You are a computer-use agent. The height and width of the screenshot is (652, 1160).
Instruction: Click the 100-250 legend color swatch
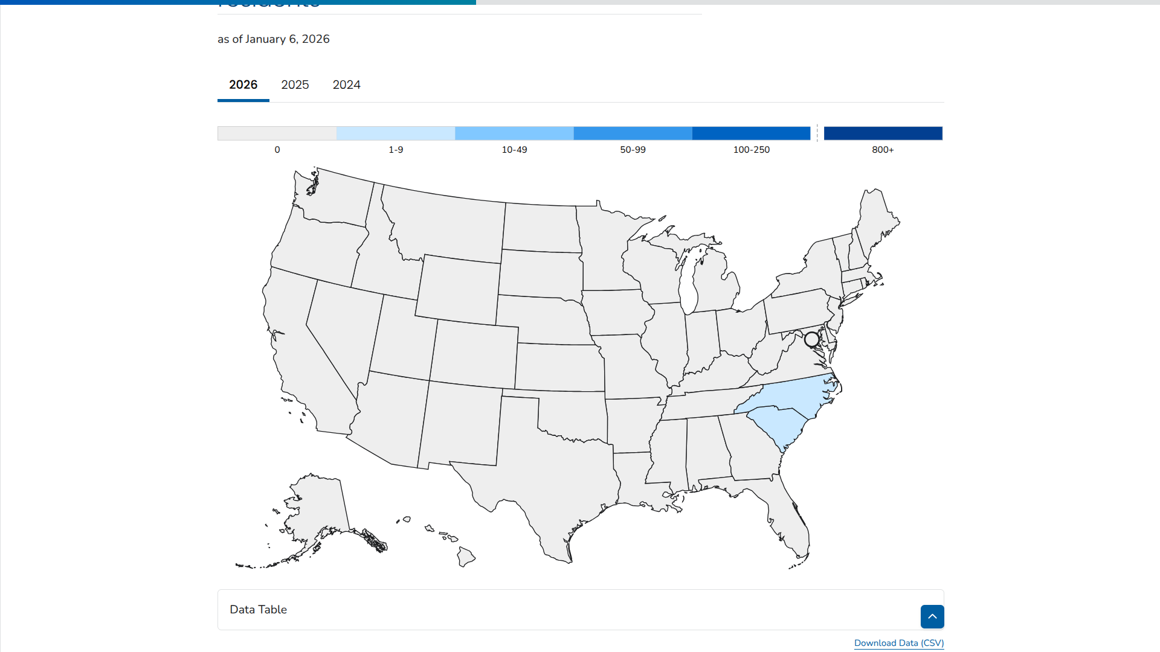tap(751, 133)
